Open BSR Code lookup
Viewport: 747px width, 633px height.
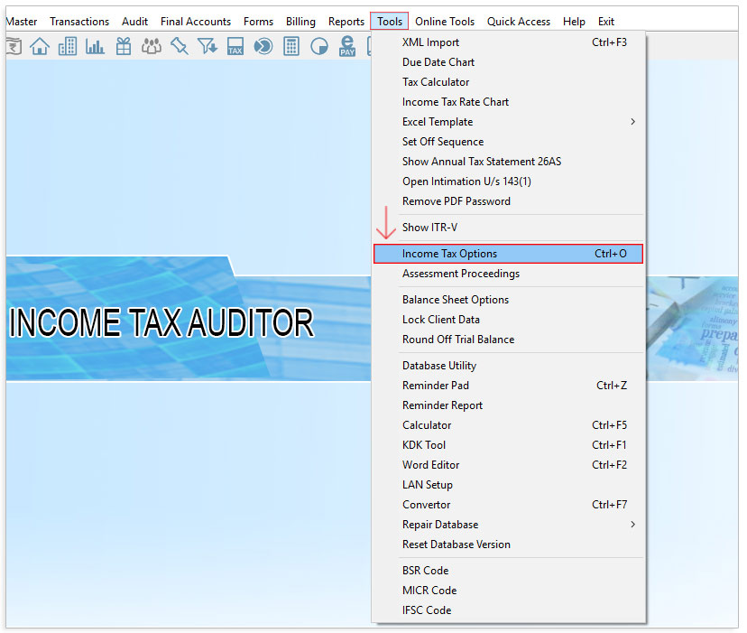tap(508, 571)
